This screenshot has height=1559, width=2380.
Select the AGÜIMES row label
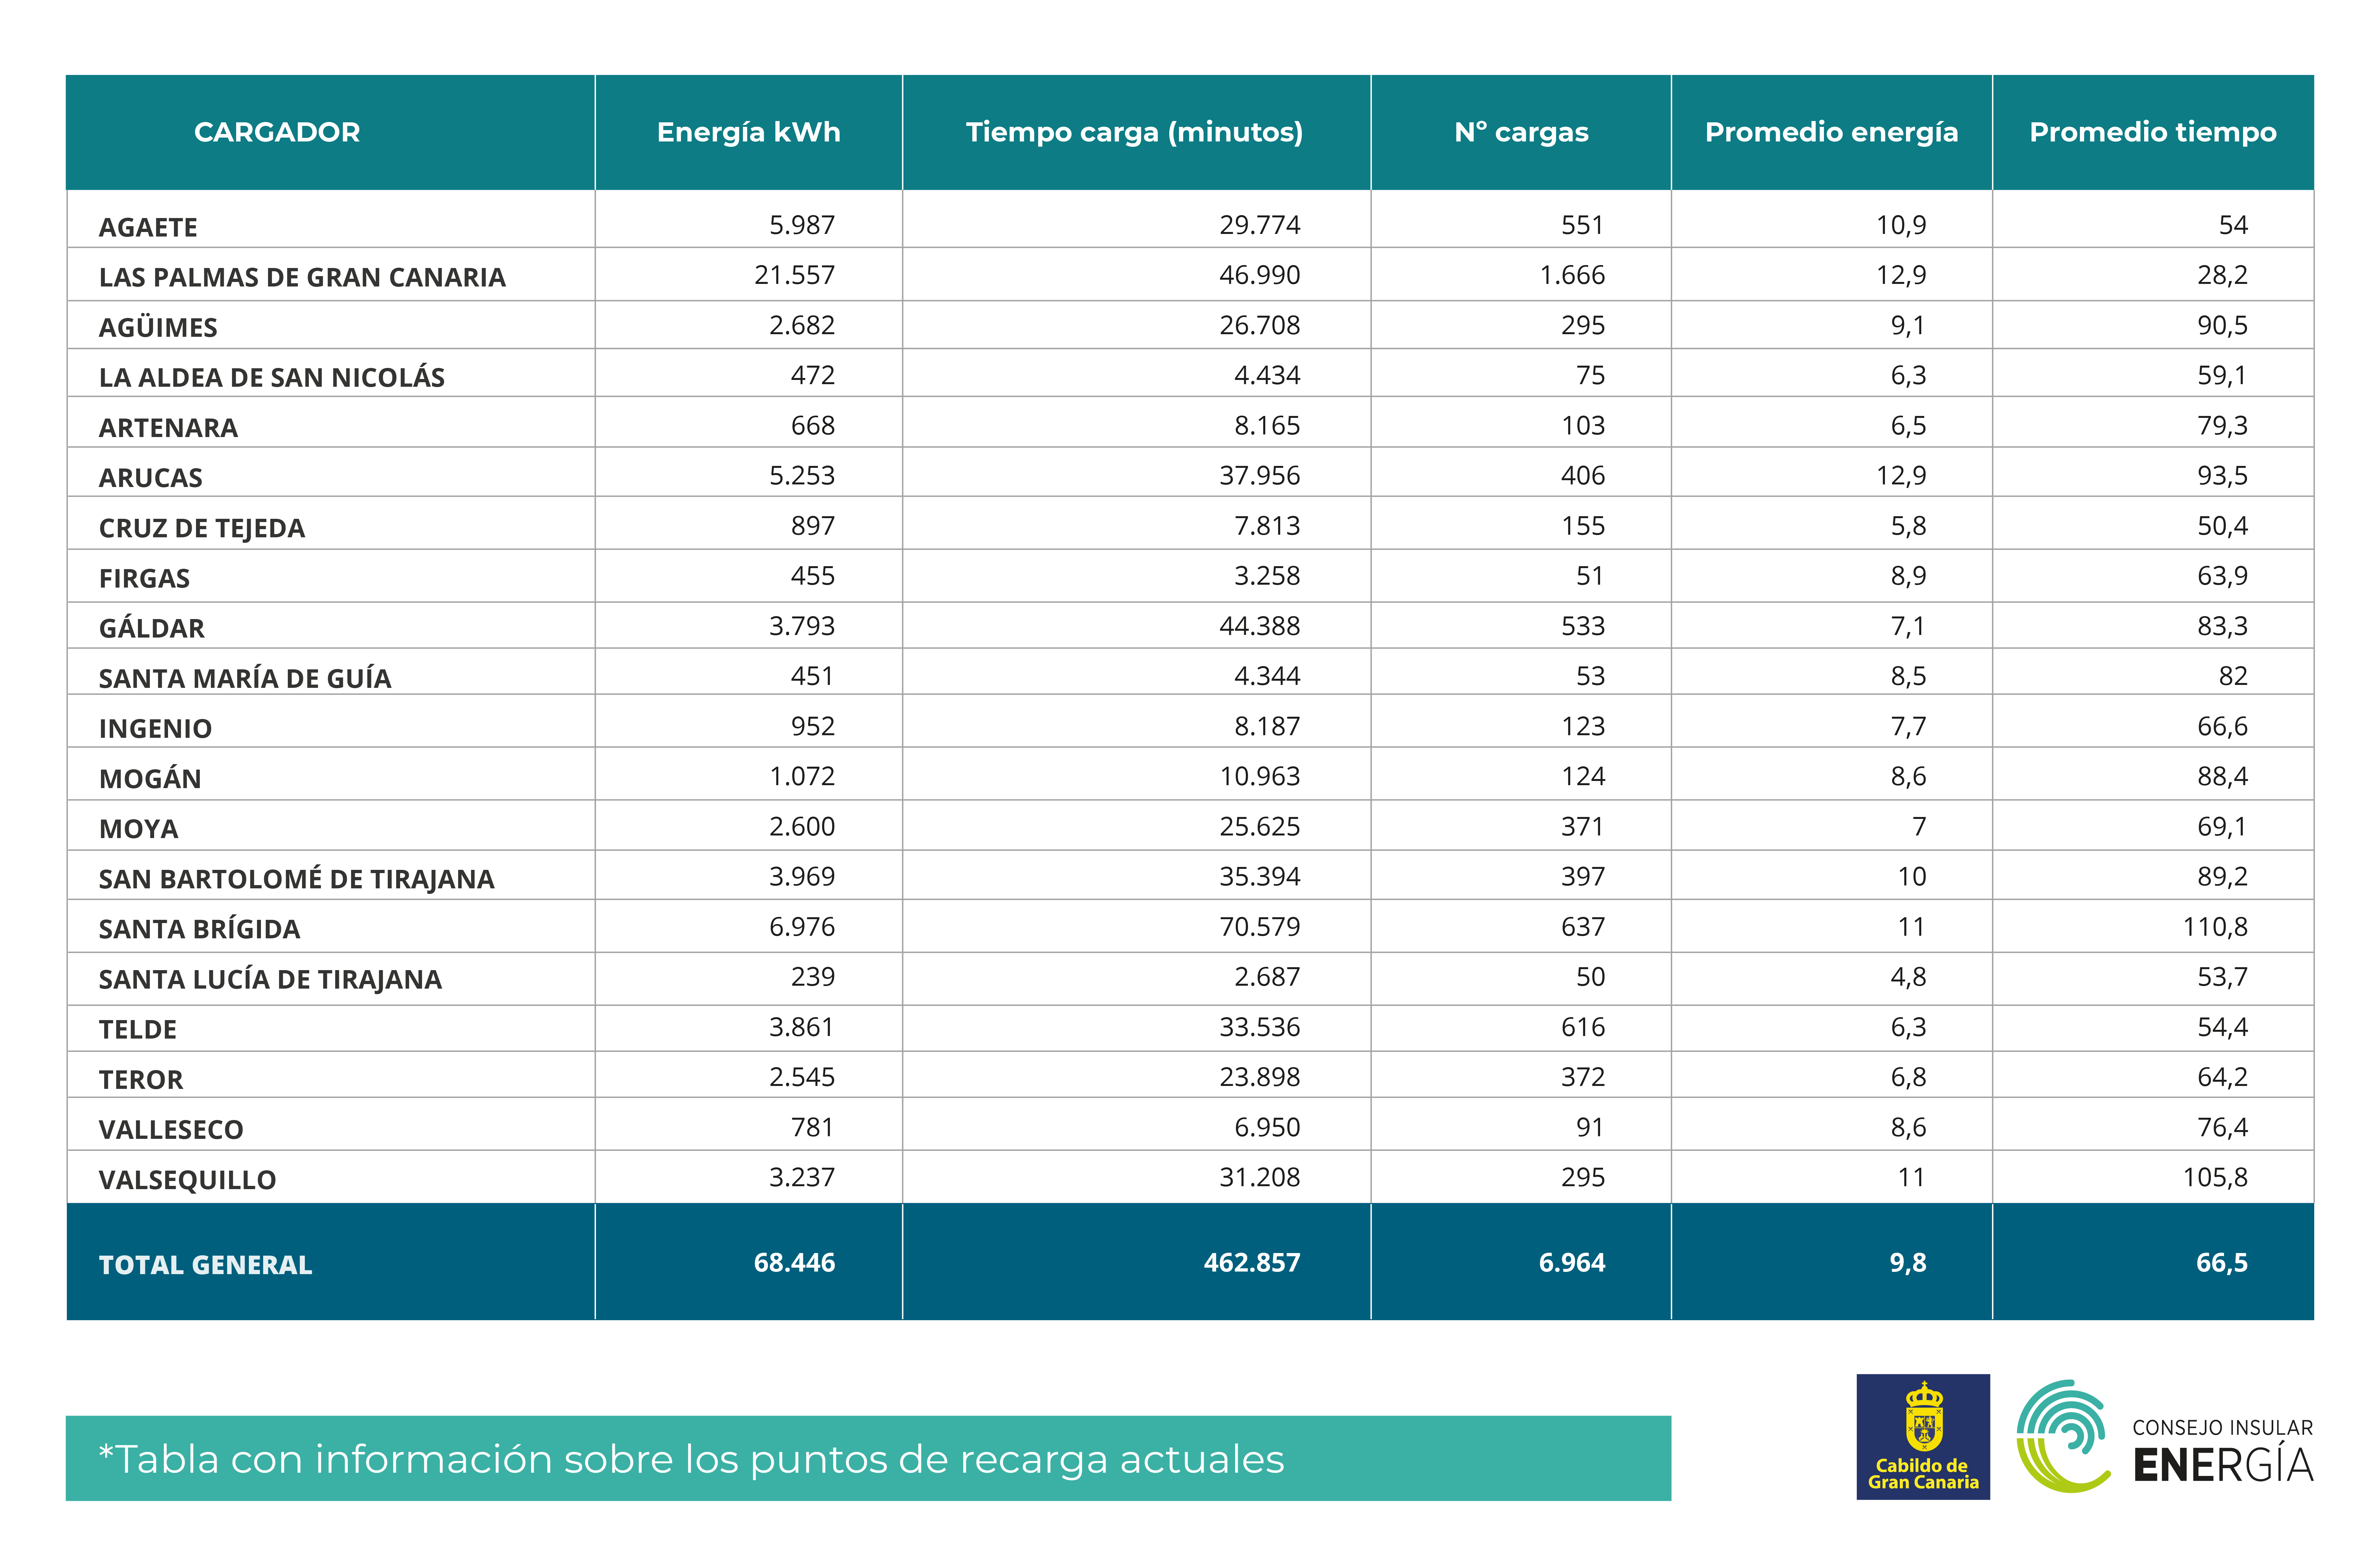pyautogui.click(x=158, y=327)
